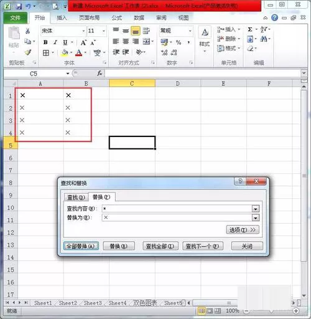This screenshot has height=319, width=311.
Task: Click the accounting number format icon
Action: 164,42
